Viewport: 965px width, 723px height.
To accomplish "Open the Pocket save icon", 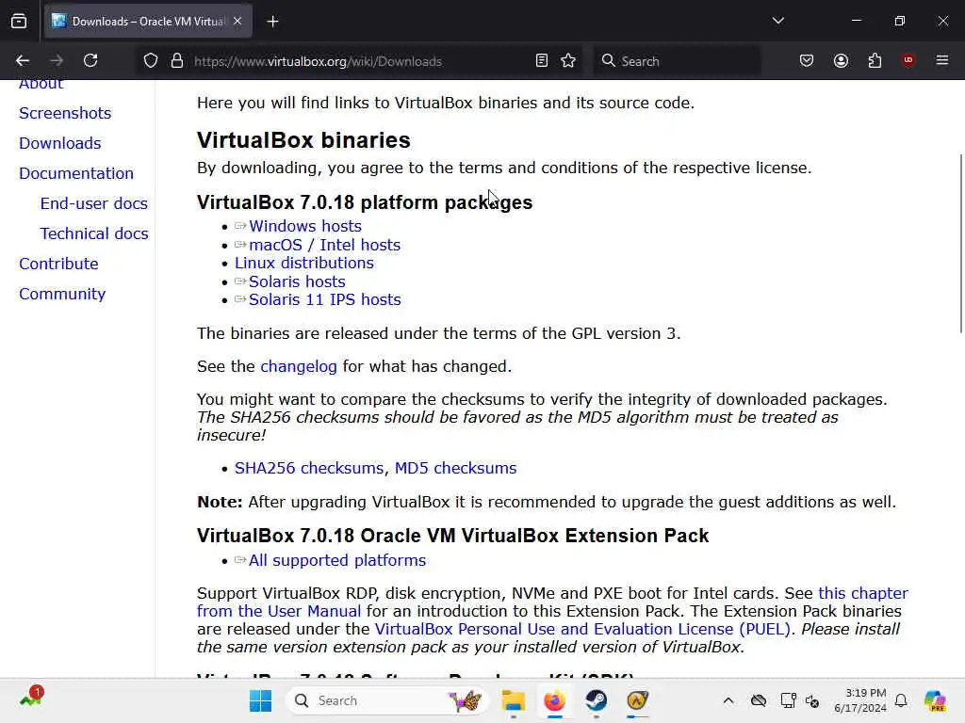I will coord(807,61).
